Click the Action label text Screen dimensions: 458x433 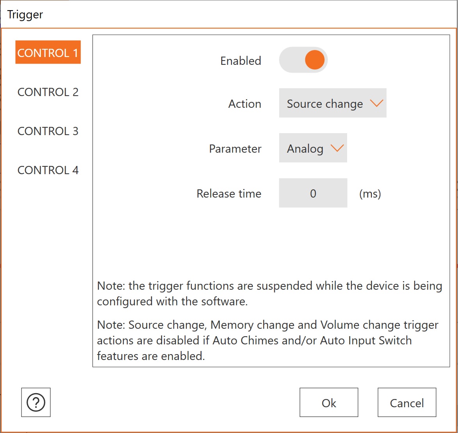(x=244, y=104)
